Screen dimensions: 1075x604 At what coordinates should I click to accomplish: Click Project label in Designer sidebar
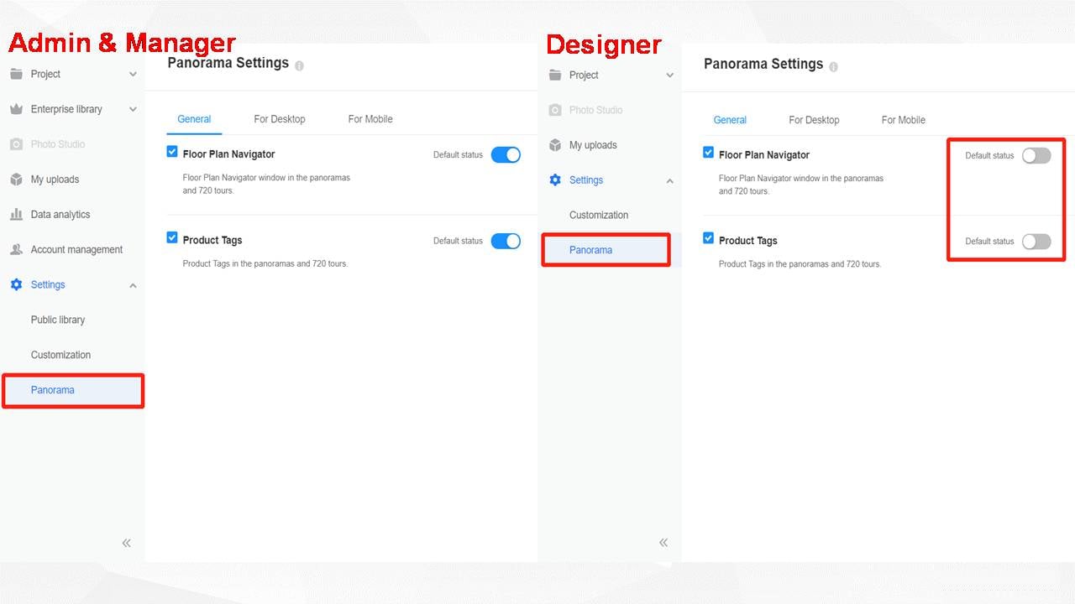pyautogui.click(x=584, y=75)
